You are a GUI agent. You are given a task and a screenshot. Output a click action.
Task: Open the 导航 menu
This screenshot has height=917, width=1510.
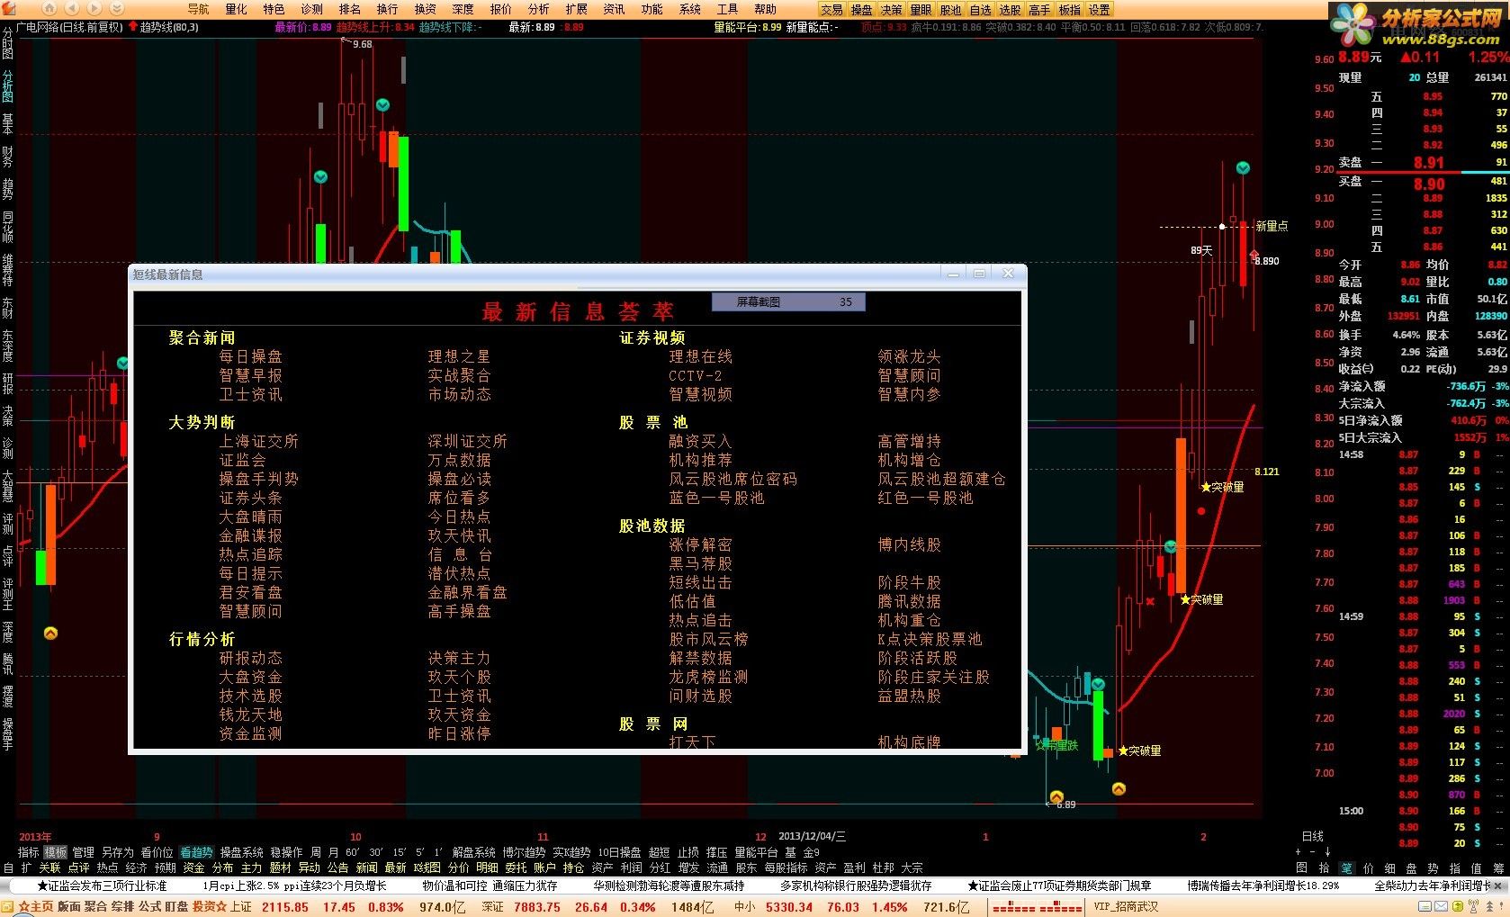coord(198,9)
